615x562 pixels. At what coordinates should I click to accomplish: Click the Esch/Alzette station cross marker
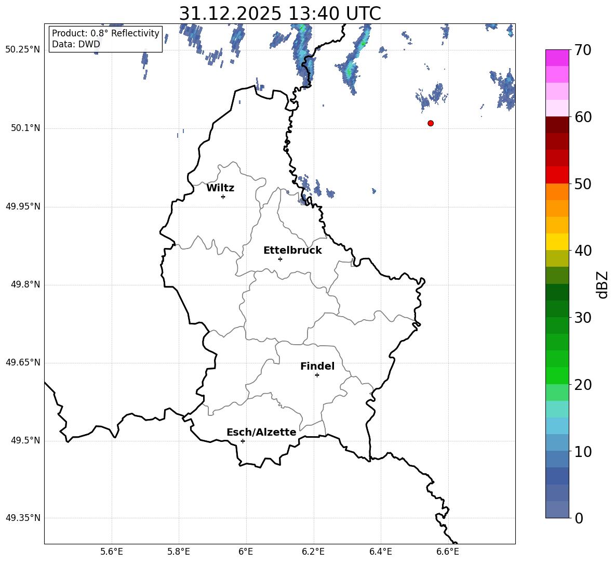(x=243, y=441)
